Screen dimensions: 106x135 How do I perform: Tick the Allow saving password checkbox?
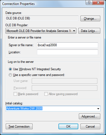(x=46, y=94)
